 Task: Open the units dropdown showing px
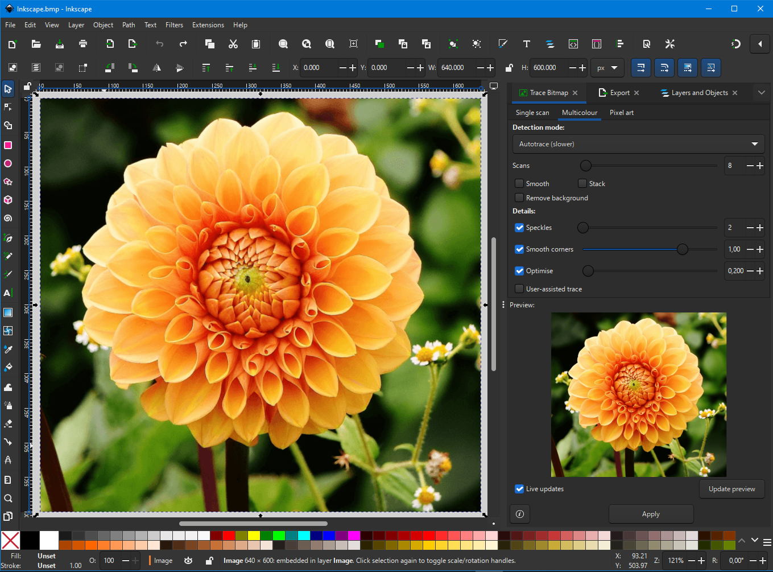click(607, 67)
